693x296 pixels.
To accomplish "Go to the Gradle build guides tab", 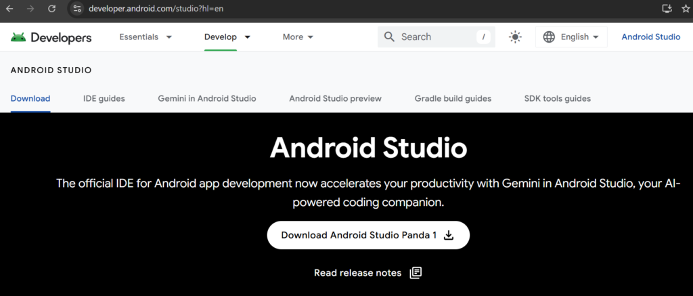I will pos(453,99).
